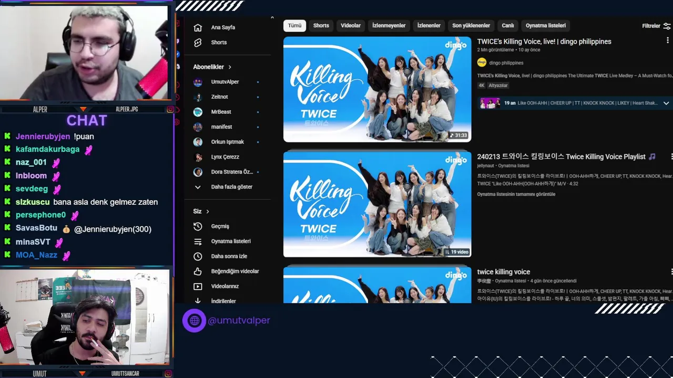Select the Shorts filter chip
673x378 pixels.
(321, 26)
